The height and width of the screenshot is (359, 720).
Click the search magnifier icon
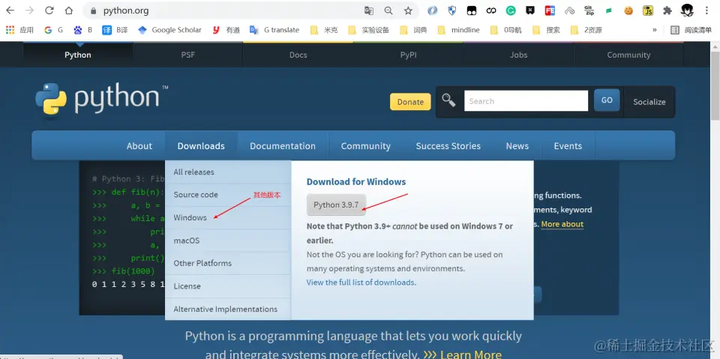pos(448,100)
